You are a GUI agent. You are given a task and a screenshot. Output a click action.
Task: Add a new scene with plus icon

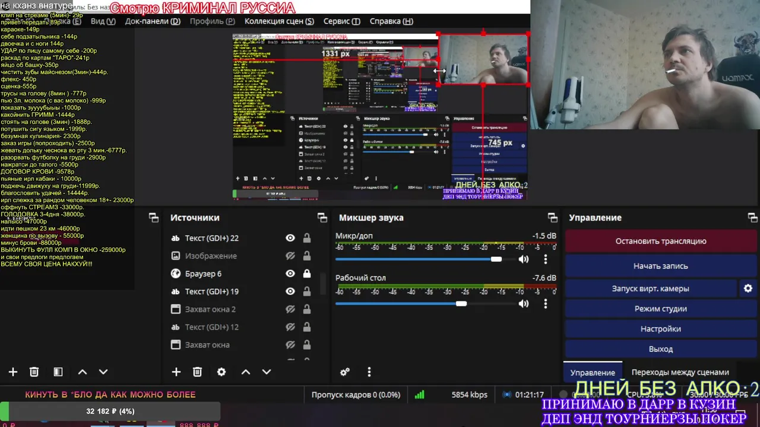13,372
